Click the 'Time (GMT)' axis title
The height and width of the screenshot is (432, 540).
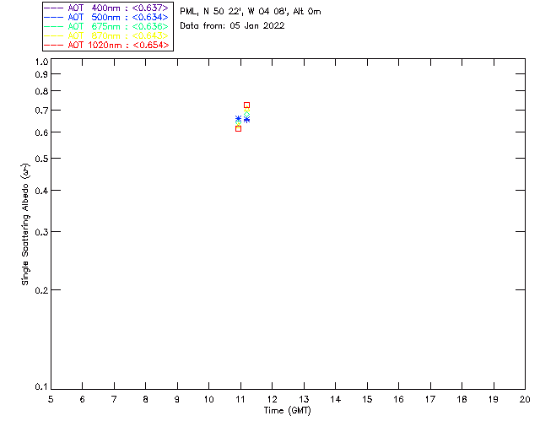(x=288, y=411)
